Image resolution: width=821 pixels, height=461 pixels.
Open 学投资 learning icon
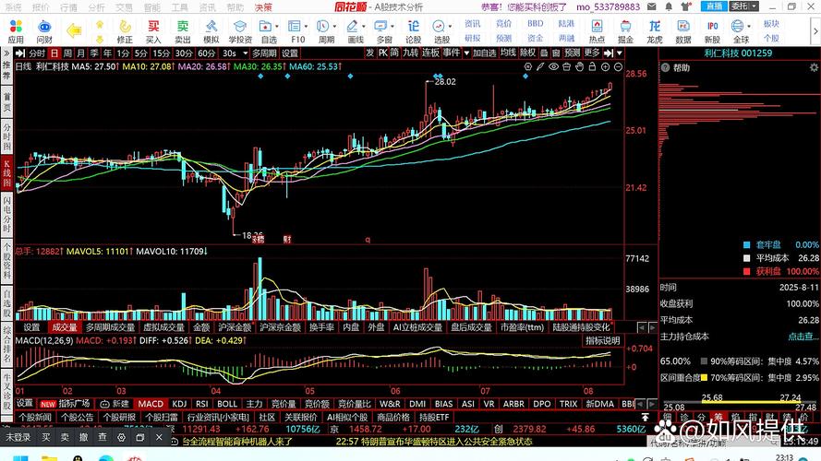(x=240, y=30)
